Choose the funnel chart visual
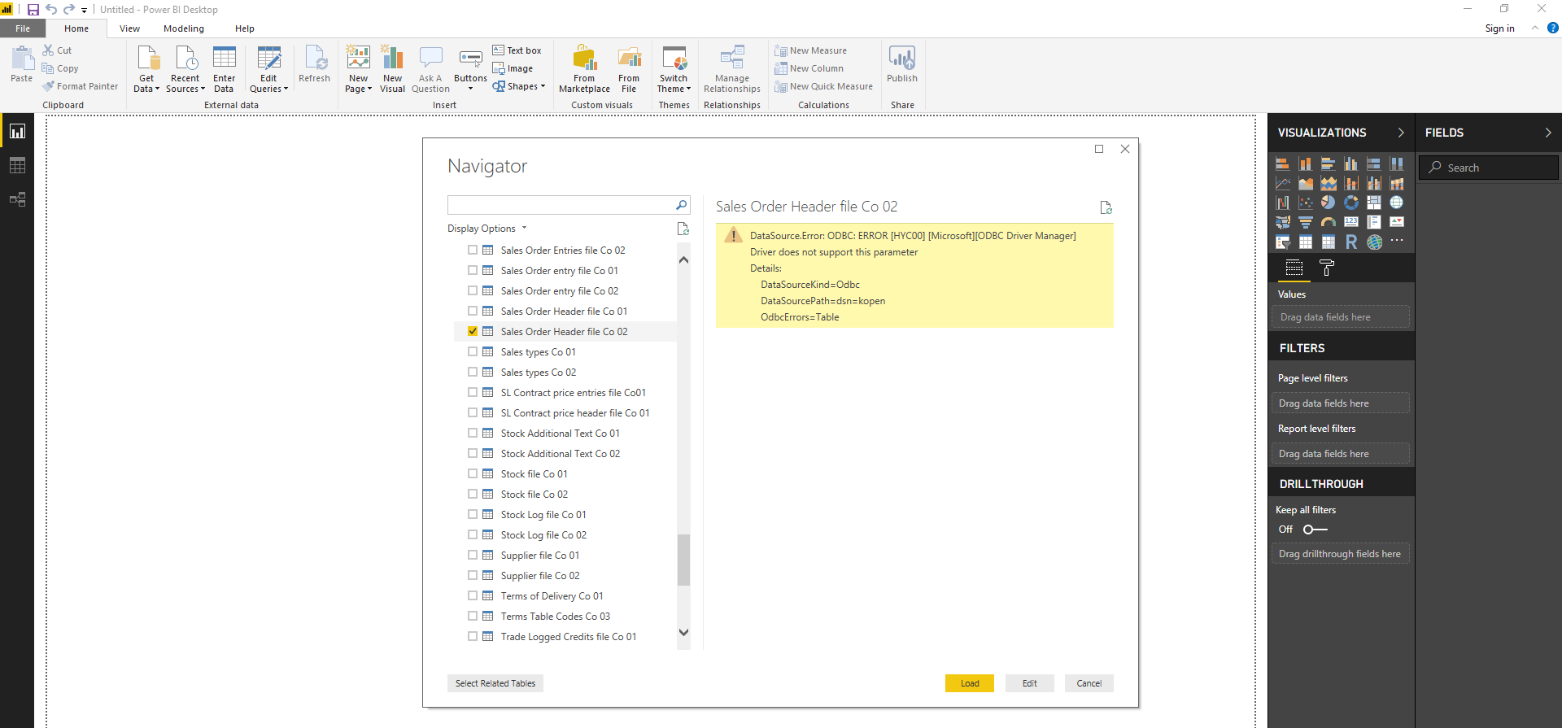Screen dimensions: 1562x728 pos(1305,222)
